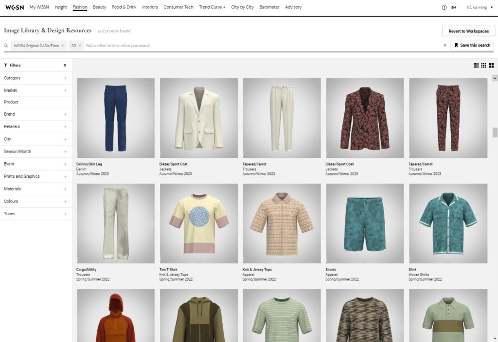The height and width of the screenshot is (342, 498).
Task: Open the orange hooded jacket thumbnail
Action: (x=116, y=315)
